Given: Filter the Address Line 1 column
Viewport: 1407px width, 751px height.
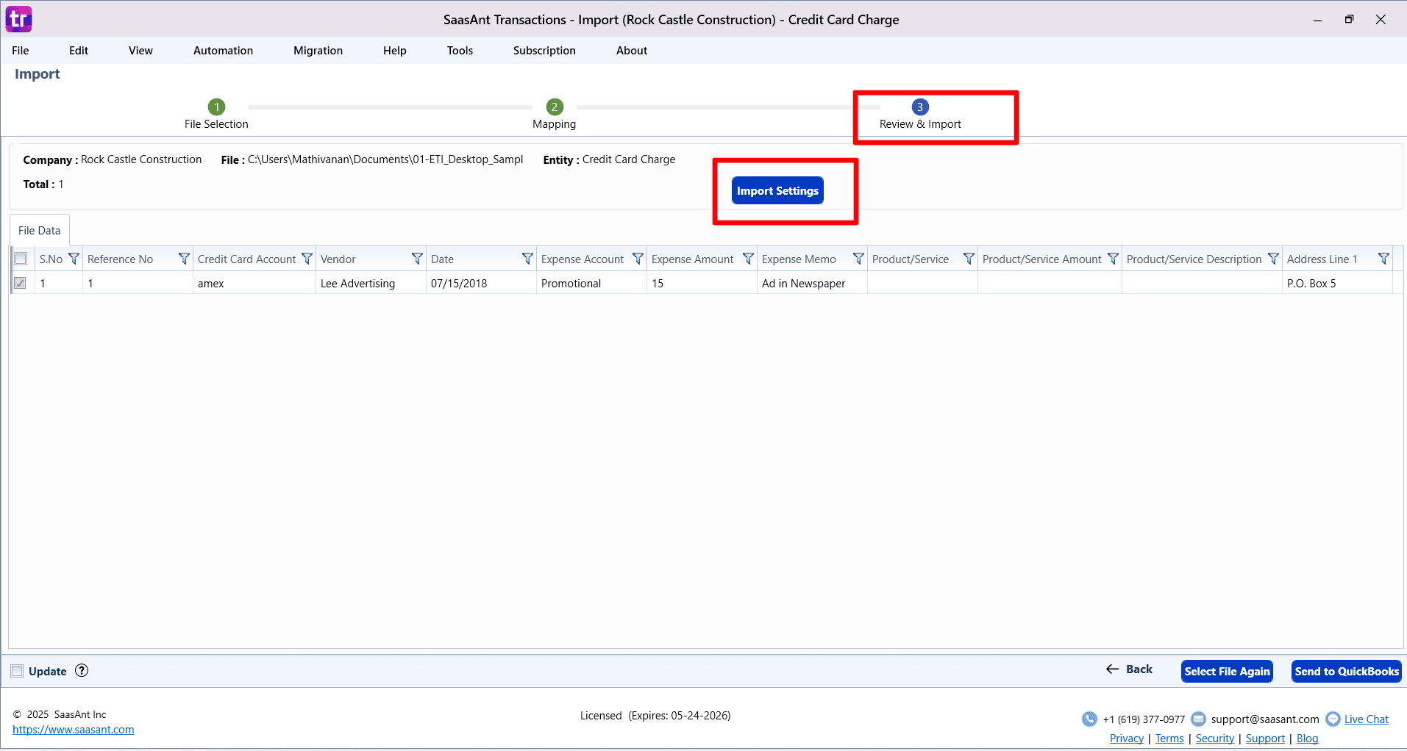Looking at the screenshot, I should click(1383, 259).
